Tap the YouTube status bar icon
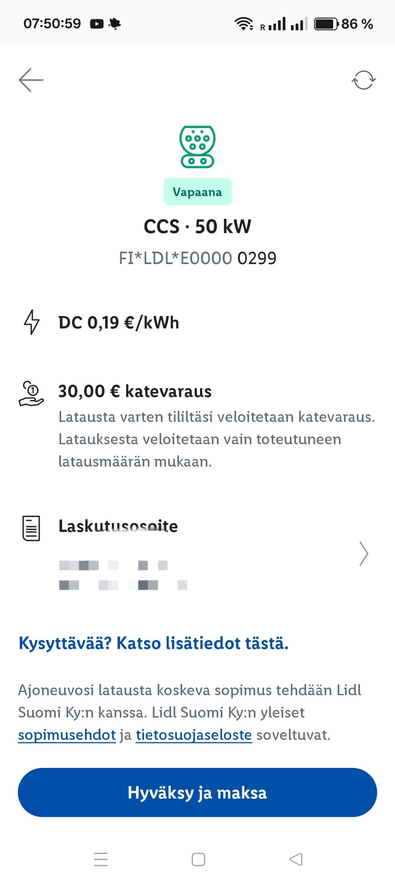 coord(97,24)
